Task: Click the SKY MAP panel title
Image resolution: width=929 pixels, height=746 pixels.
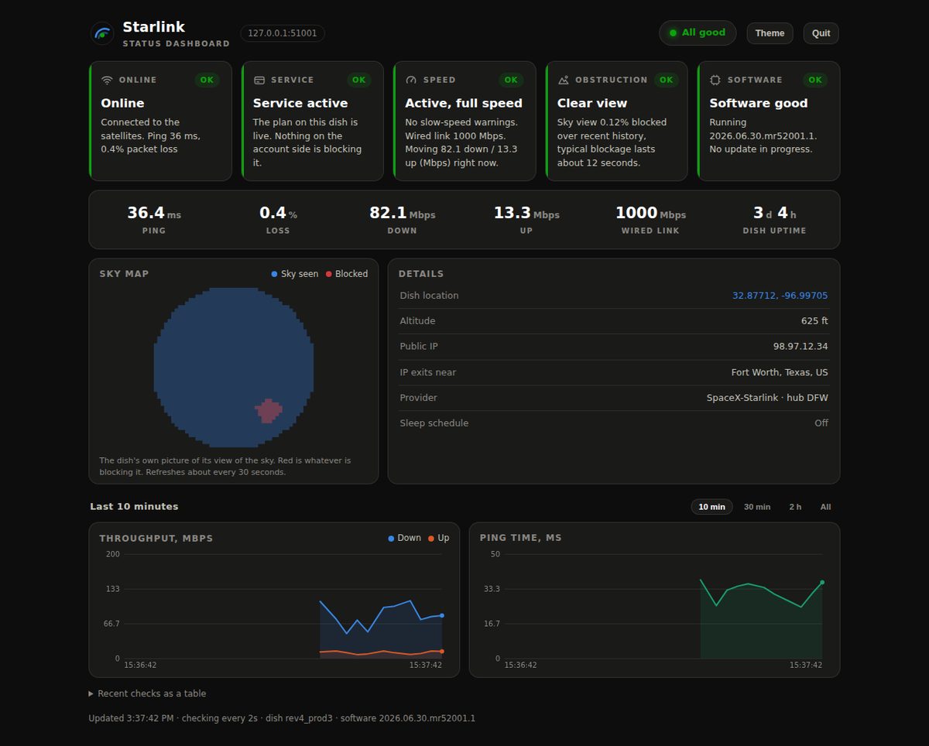Action: coord(124,274)
